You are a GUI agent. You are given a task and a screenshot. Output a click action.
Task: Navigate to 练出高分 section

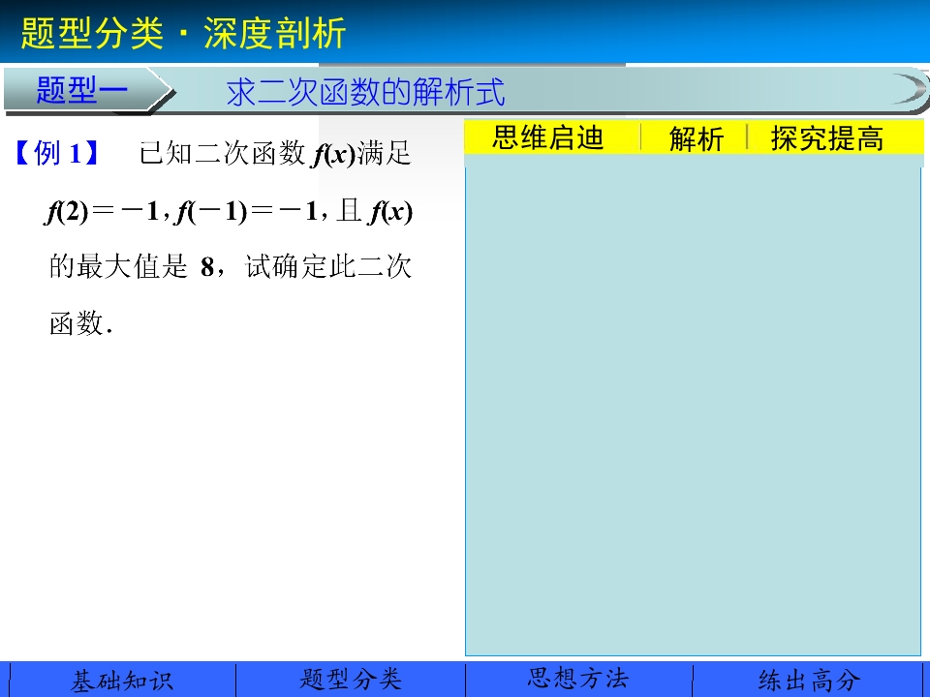coord(809,681)
